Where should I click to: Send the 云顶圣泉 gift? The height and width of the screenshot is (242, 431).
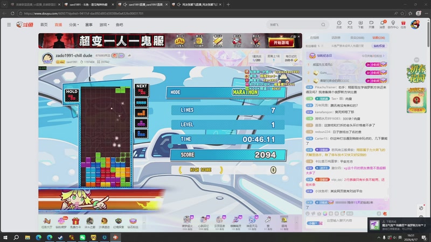tap(219, 223)
